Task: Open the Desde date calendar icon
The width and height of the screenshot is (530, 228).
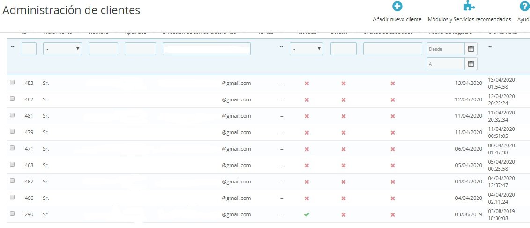Action: pos(470,49)
